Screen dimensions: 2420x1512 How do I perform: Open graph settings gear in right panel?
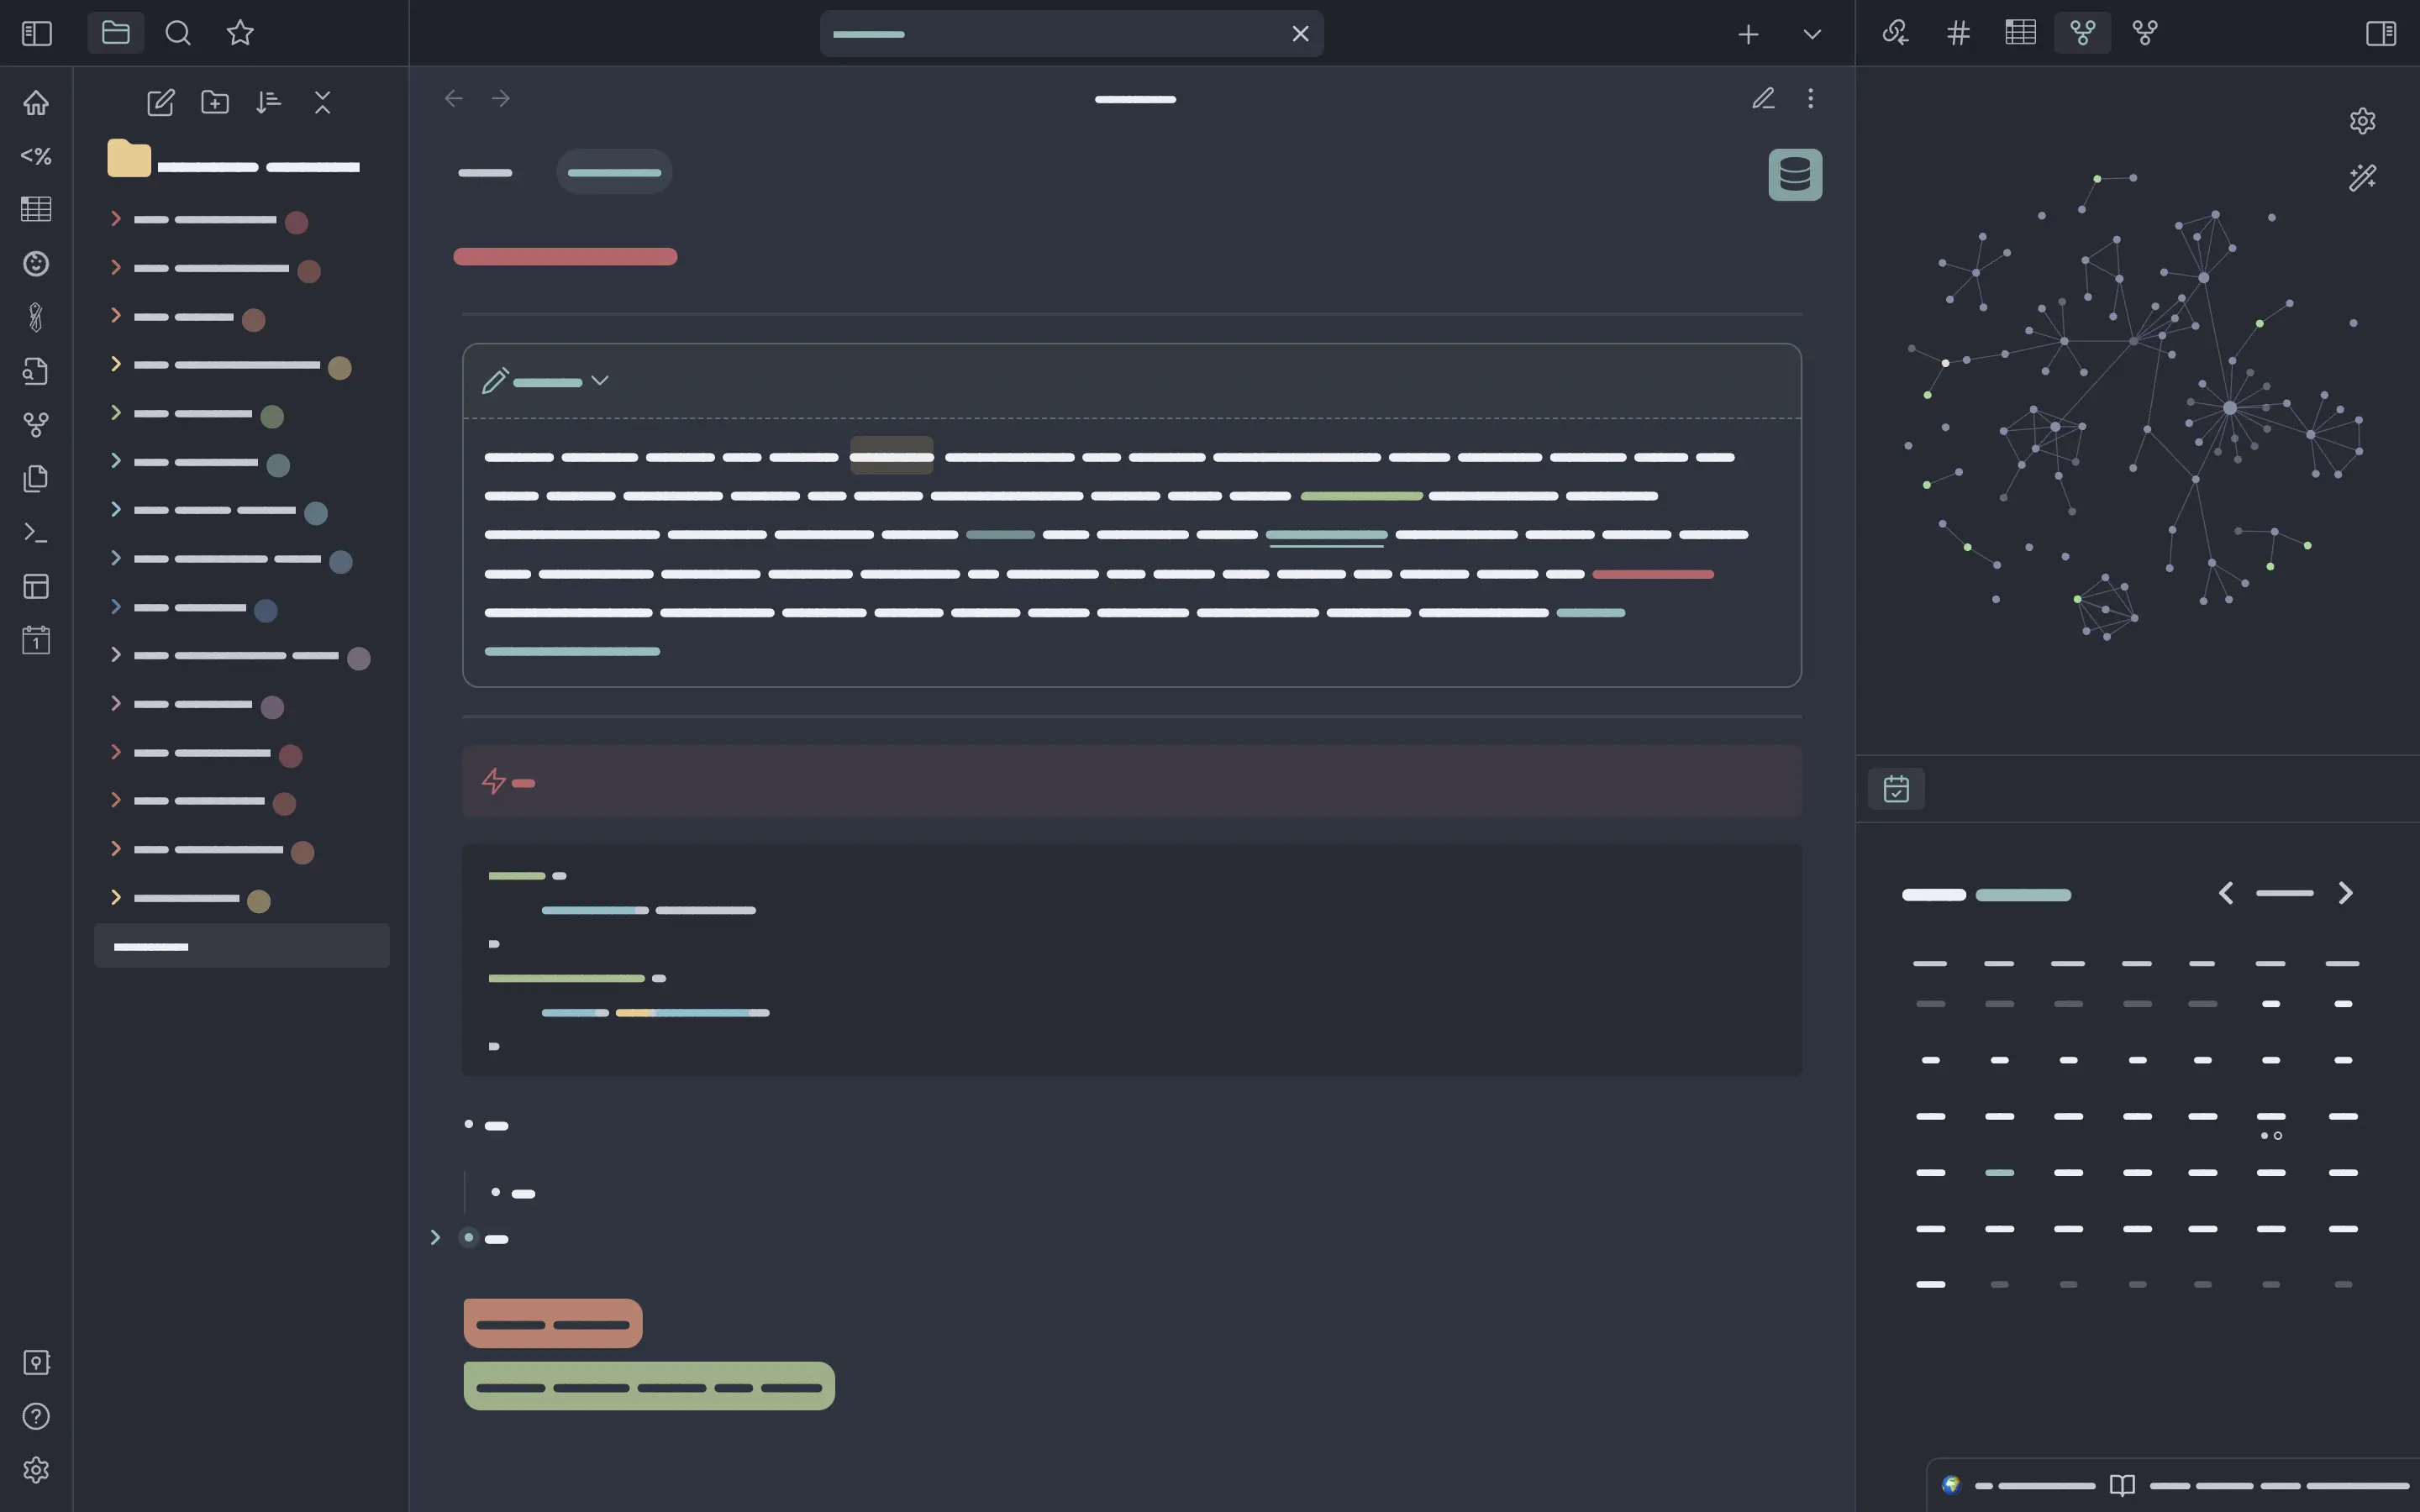pyautogui.click(x=2362, y=121)
